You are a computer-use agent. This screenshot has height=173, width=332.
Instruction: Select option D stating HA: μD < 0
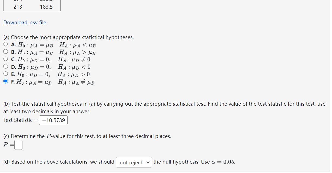pos(6,66)
